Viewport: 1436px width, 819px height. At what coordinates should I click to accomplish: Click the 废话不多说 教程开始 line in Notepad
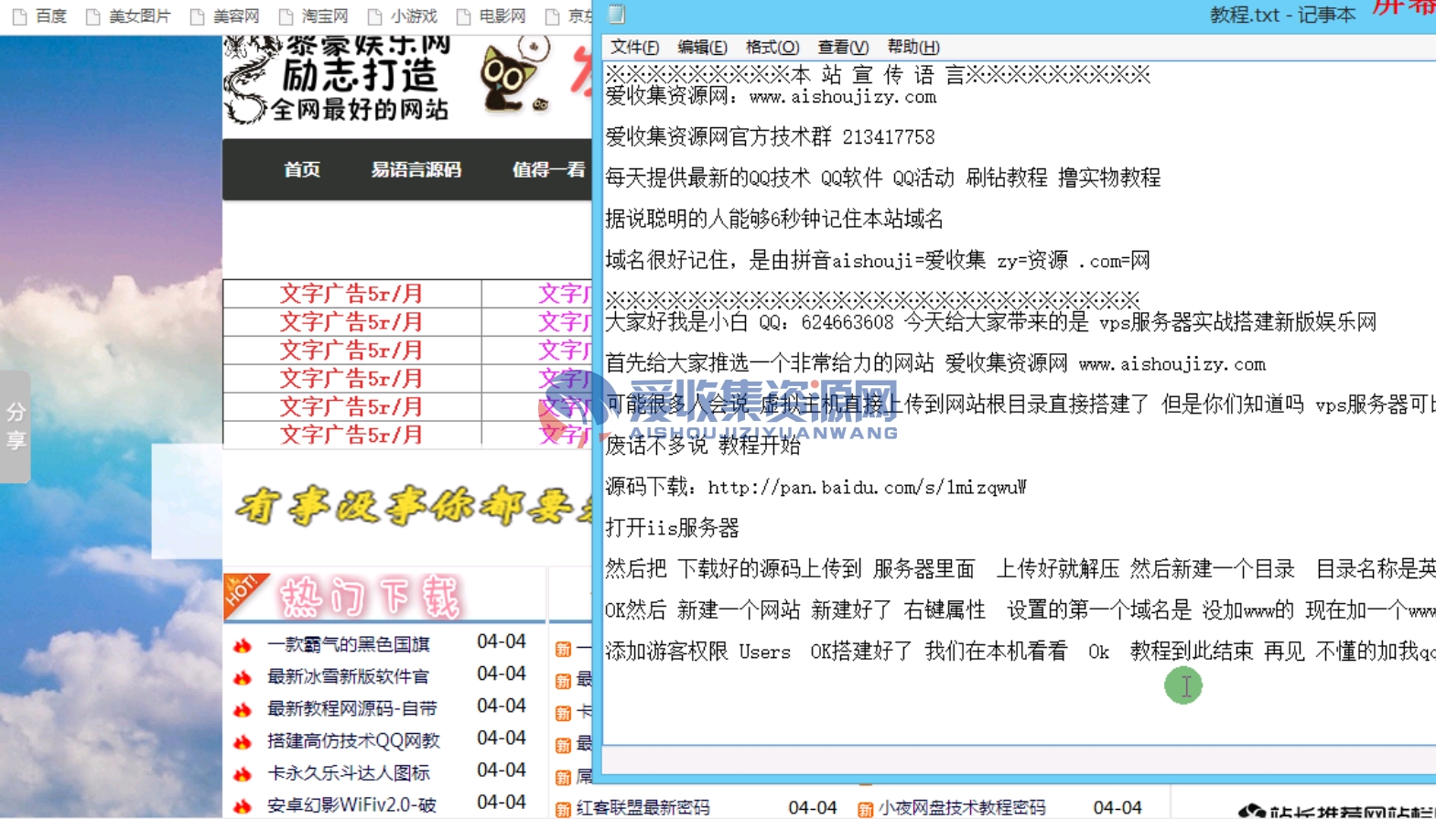tap(703, 446)
